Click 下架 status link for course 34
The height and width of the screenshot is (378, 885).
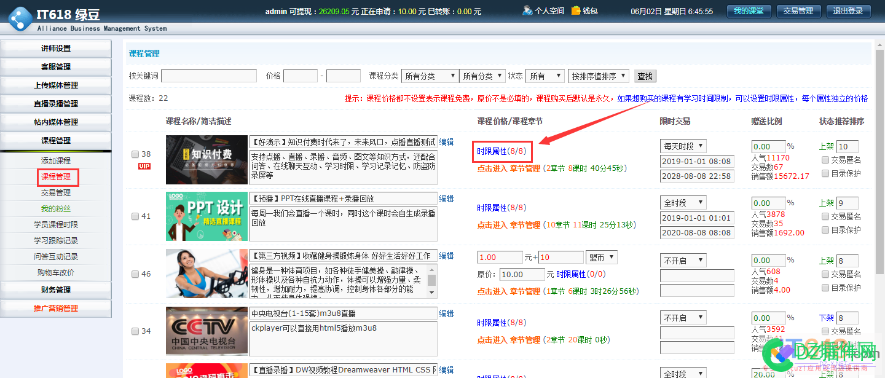(827, 318)
